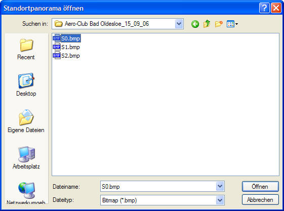This screenshot has height=211, width=284.
Task: Click into the Dateiname text field
Action: pyautogui.click(x=158, y=186)
